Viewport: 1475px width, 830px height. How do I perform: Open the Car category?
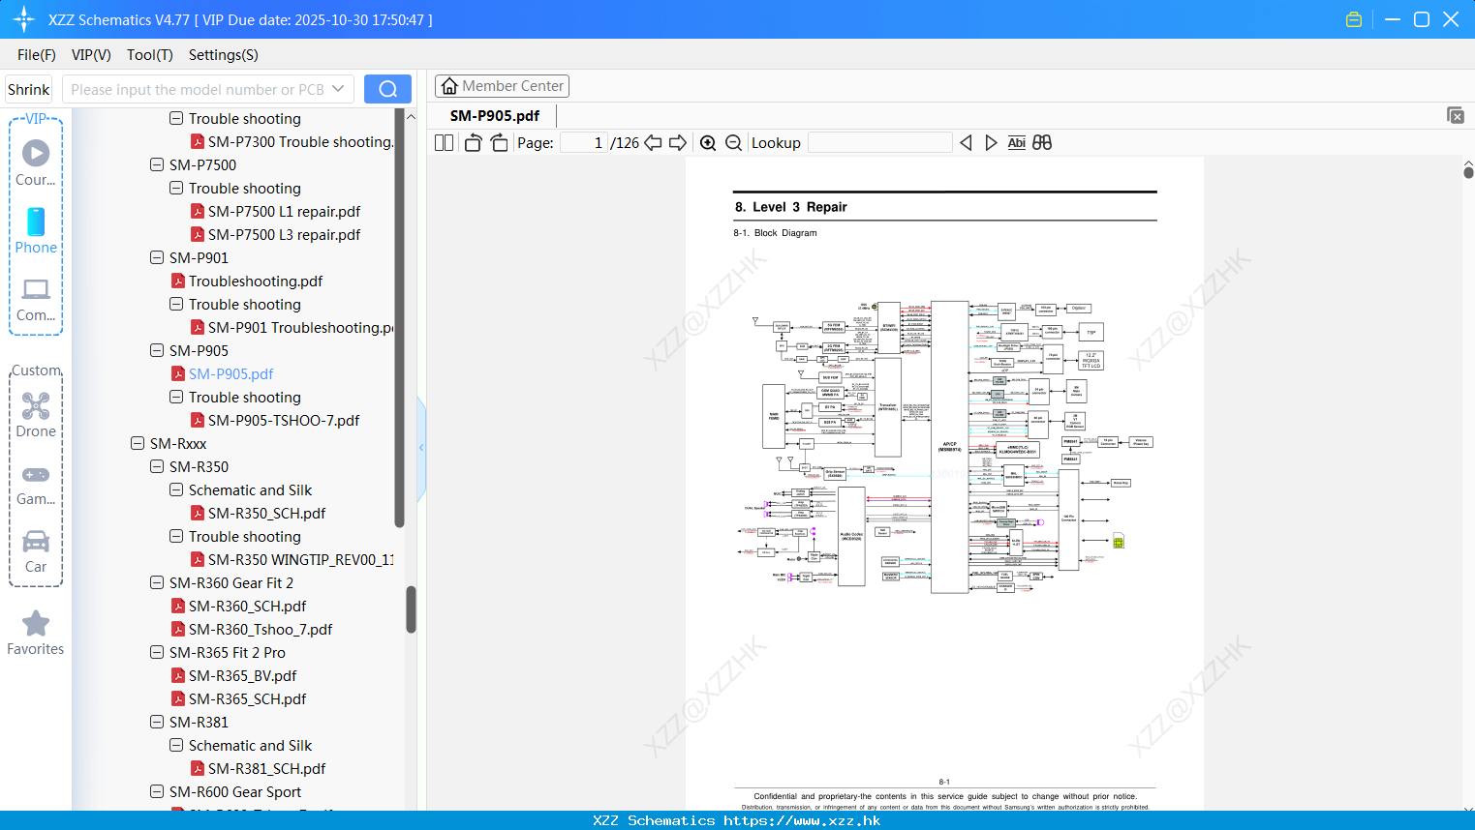[x=36, y=551]
